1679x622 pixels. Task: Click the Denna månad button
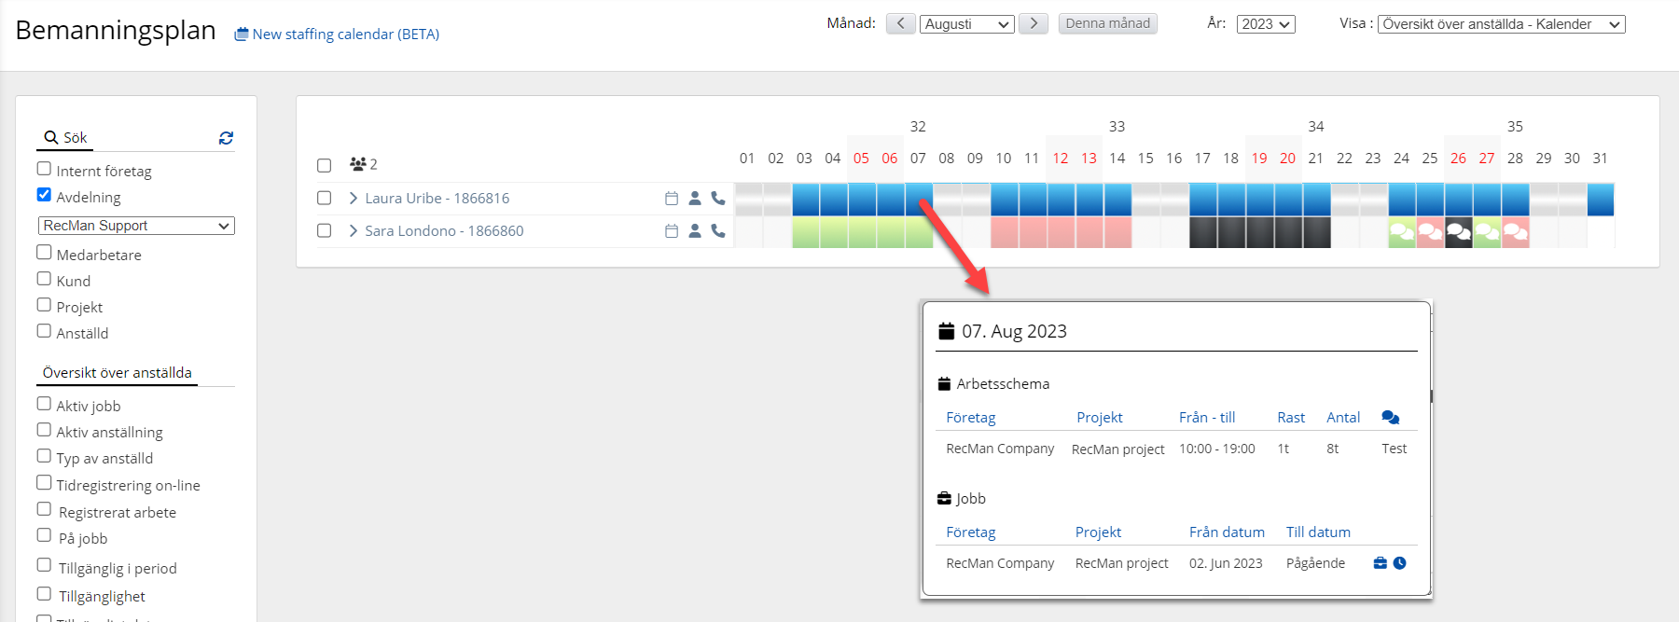[x=1108, y=24]
